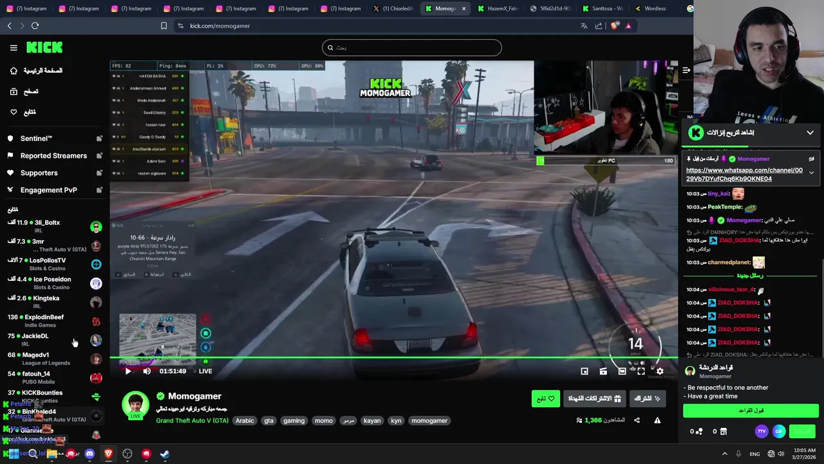The width and height of the screenshot is (824, 464).
Task: Open Reported Streamers in sidebar
Action: 54,156
